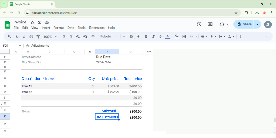
Task: Open the fill color picker
Action: pos(177,36)
